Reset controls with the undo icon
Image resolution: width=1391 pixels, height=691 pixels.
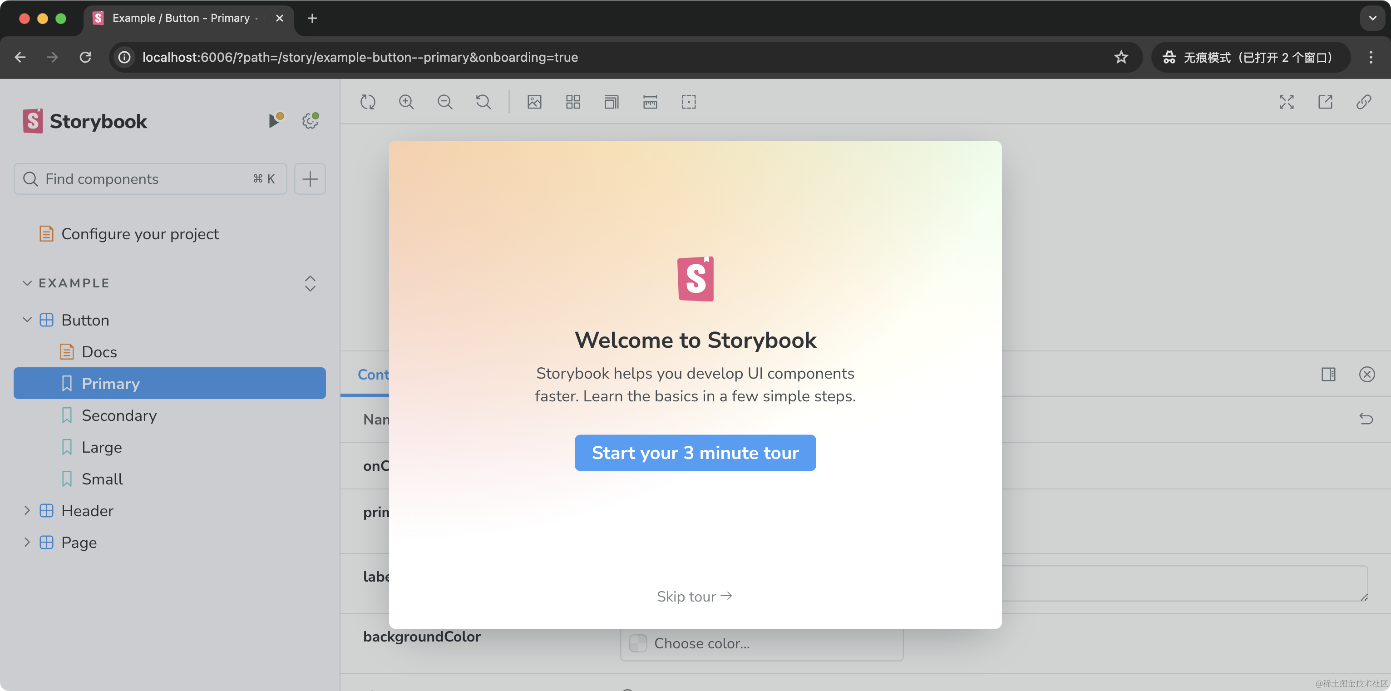click(1366, 419)
